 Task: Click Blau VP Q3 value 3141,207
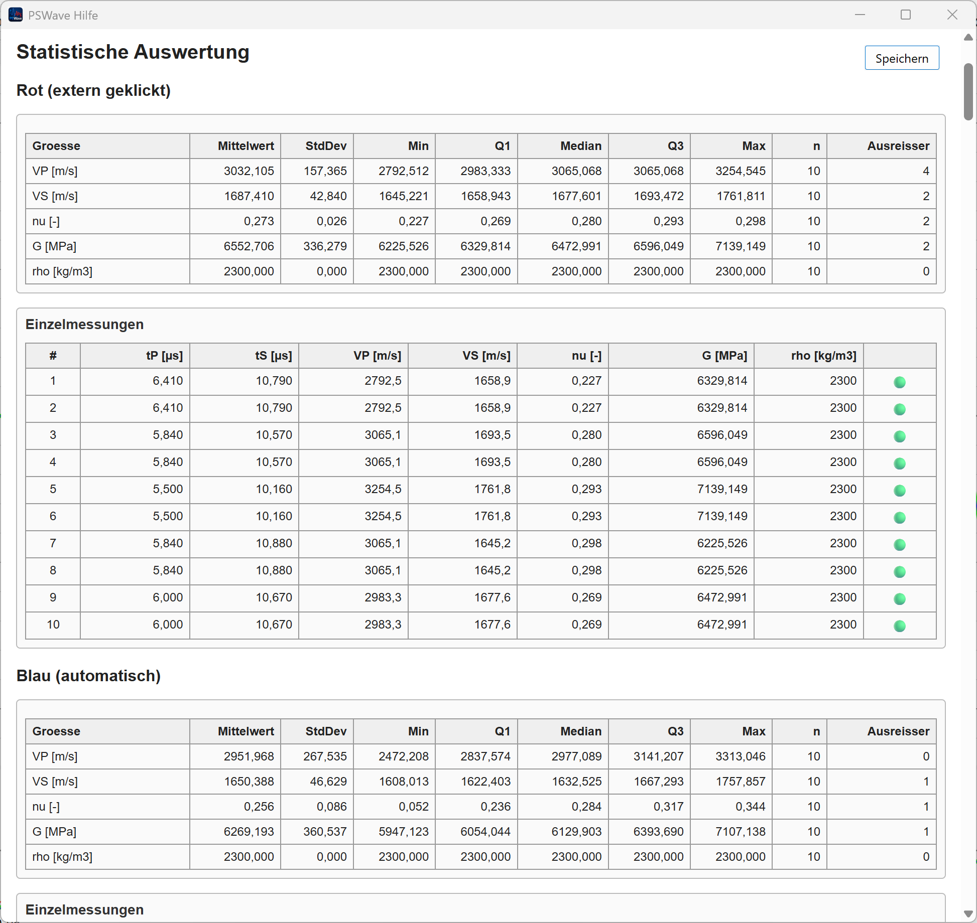pos(659,756)
